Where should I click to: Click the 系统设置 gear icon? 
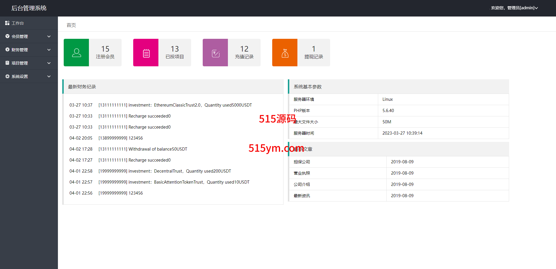click(7, 76)
